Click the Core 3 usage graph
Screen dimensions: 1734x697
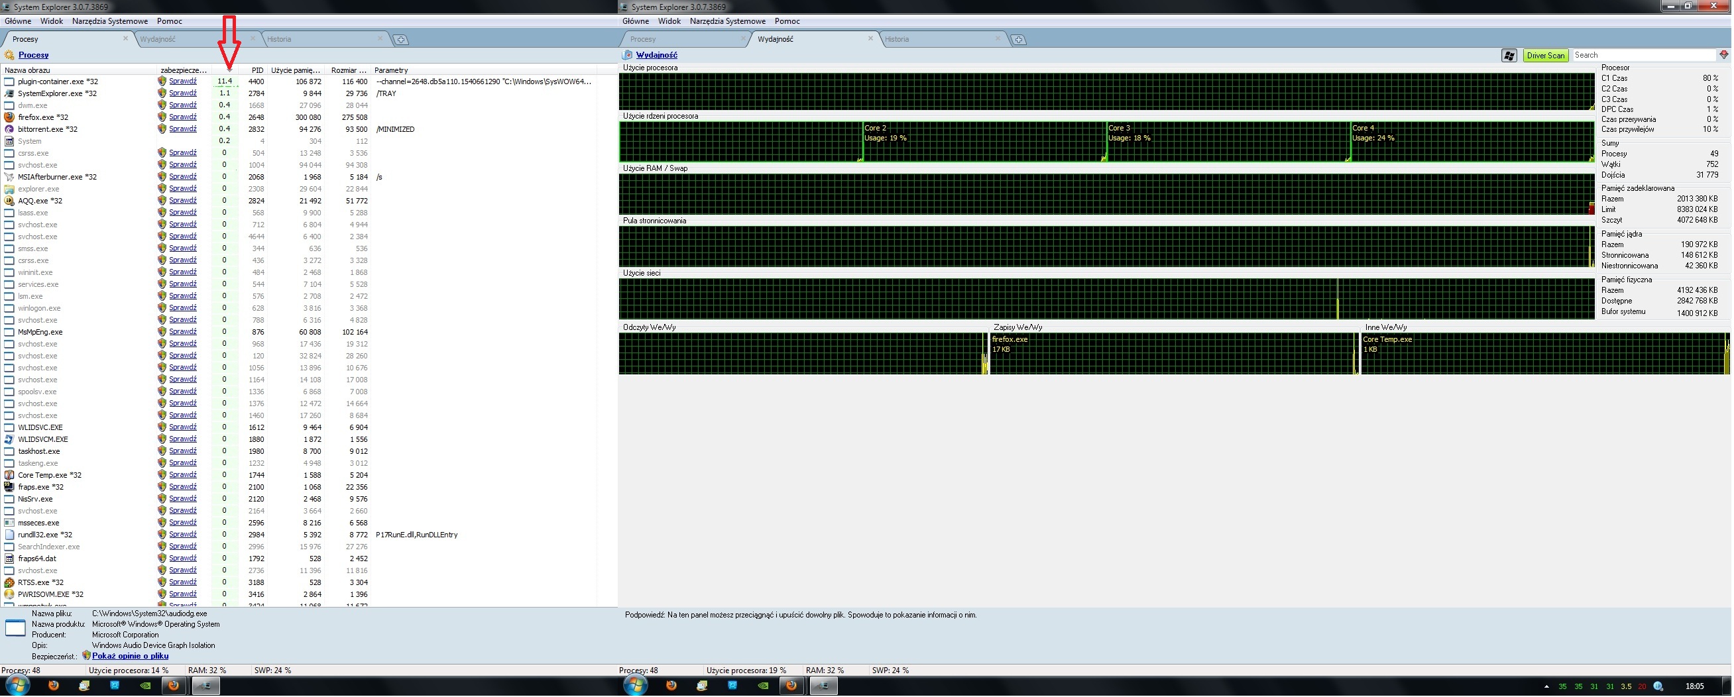(x=1229, y=142)
